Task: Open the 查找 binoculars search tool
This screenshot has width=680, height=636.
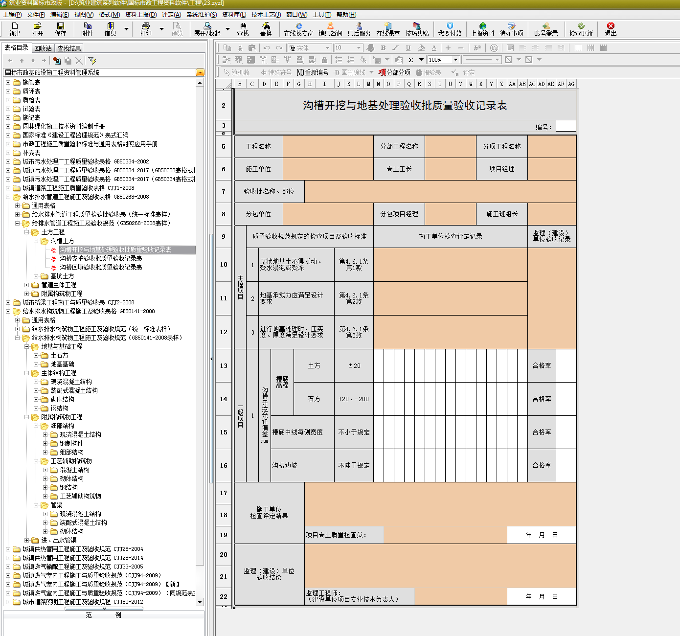Action: pos(243,29)
